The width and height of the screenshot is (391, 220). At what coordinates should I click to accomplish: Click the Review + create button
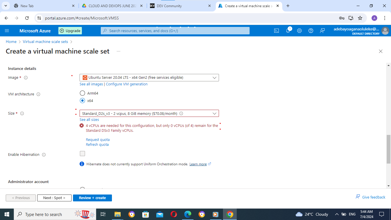click(x=92, y=198)
